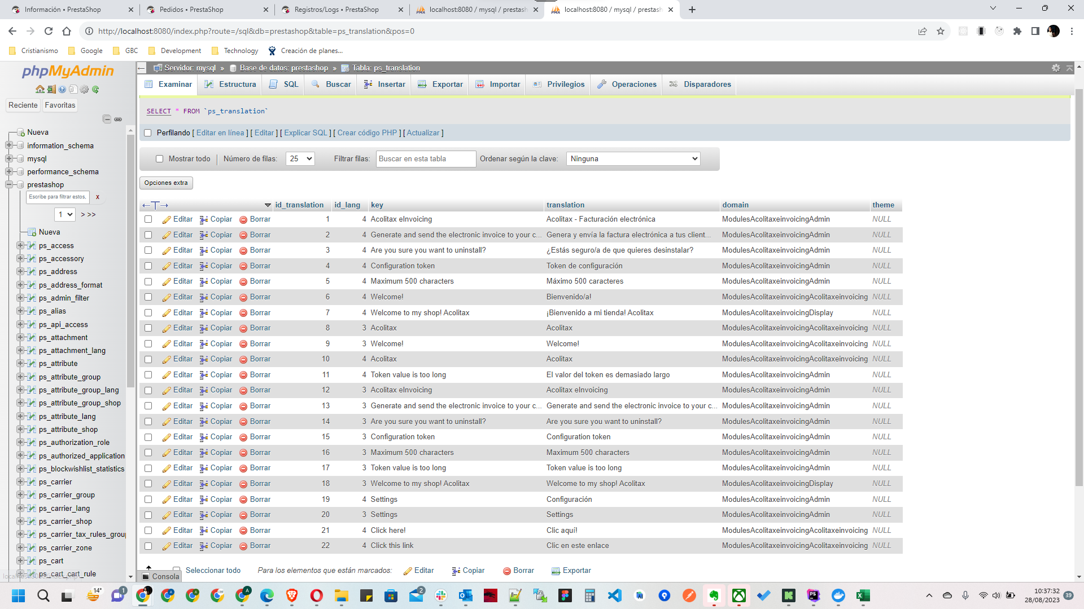Open Ordenar según la clave dropdown
This screenshot has width=1084, height=609.
tap(633, 159)
